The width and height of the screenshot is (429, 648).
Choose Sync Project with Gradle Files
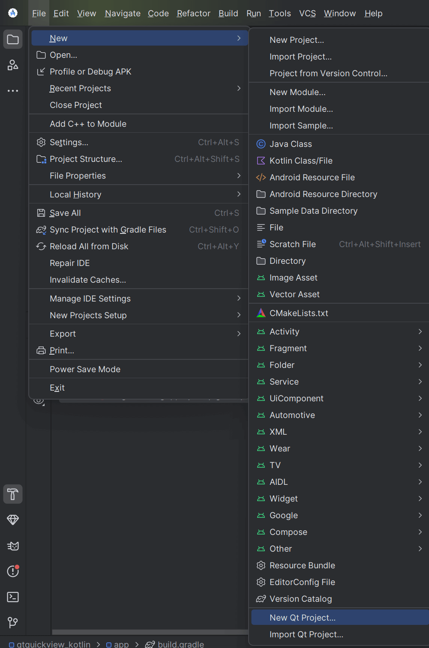click(x=108, y=230)
